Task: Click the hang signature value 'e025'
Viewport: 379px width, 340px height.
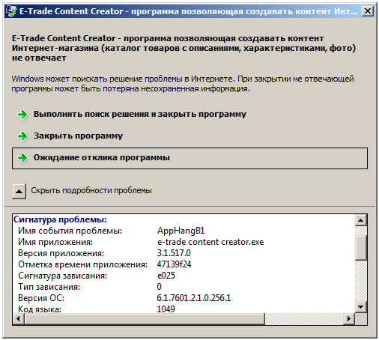Action: [x=166, y=276]
